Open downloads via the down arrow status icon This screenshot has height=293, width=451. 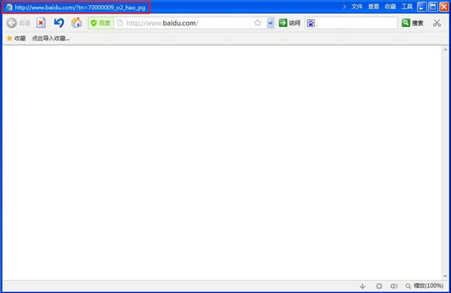point(362,286)
